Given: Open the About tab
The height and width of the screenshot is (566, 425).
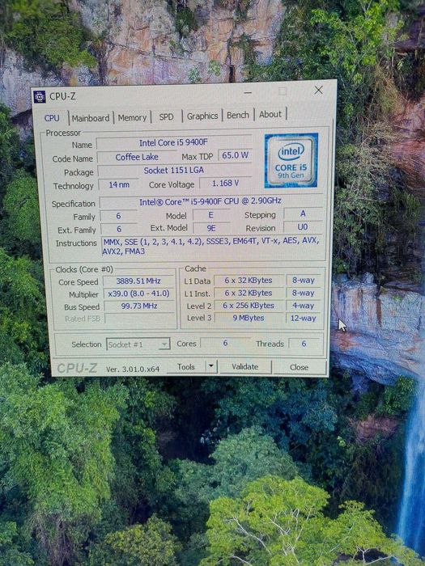Looking at the screenshot, I should (x=270, y=115).
